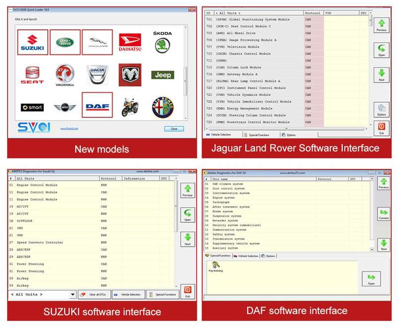Switch to Options tab in Jaguar Land Rover window
Viewport: 398px width, 326px height.
[289, 135]
